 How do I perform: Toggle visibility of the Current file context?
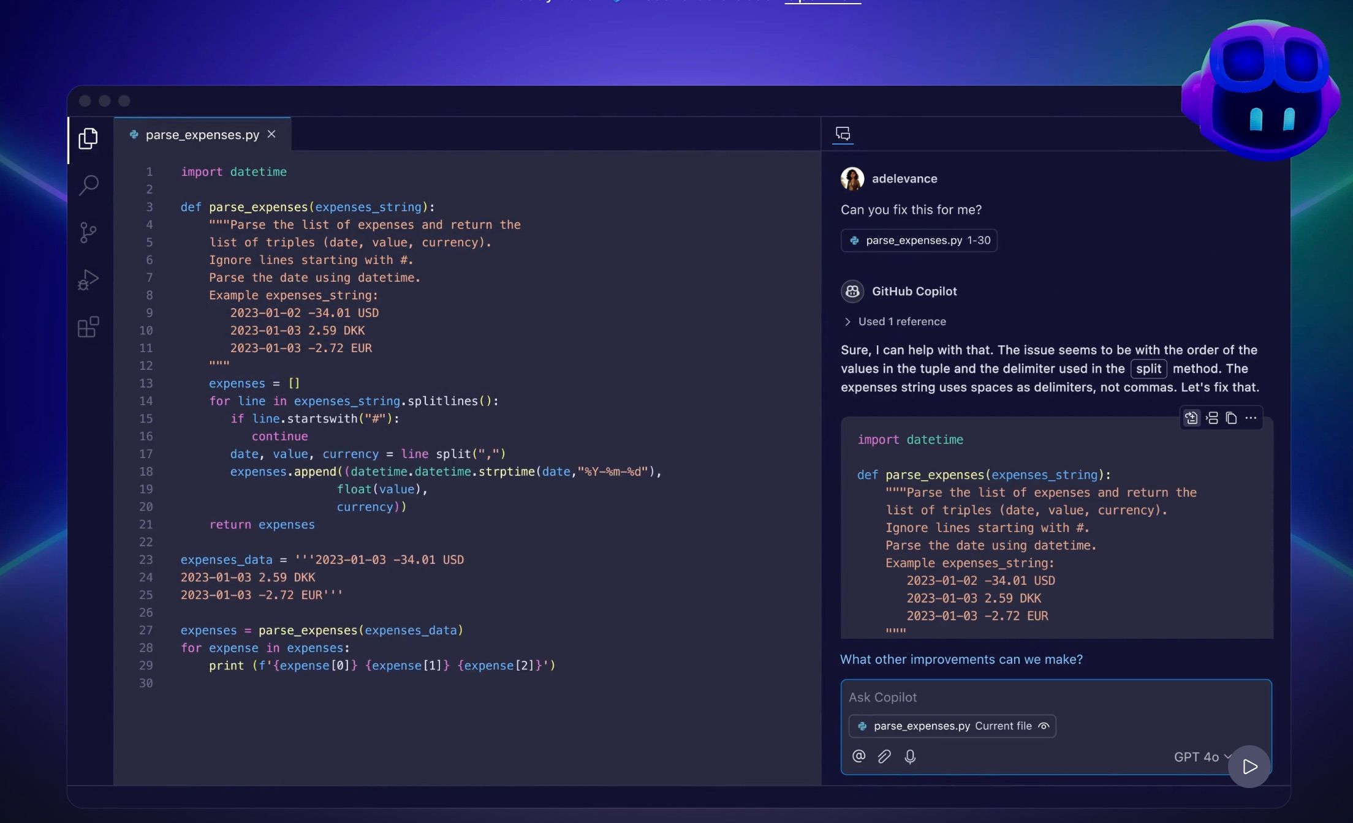click(1044, 726)
